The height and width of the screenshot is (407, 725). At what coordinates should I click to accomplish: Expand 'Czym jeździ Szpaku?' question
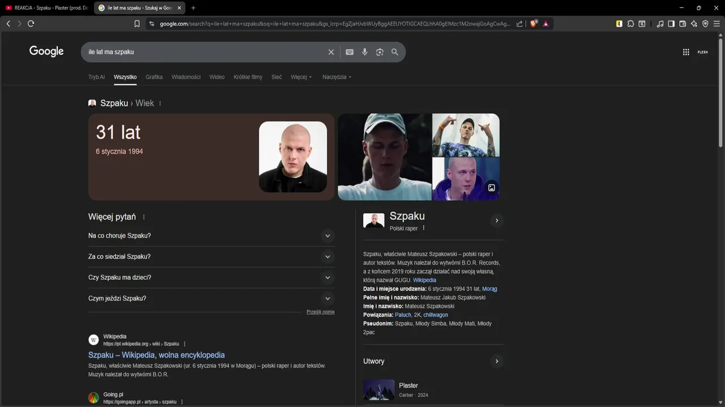(211, 298)
